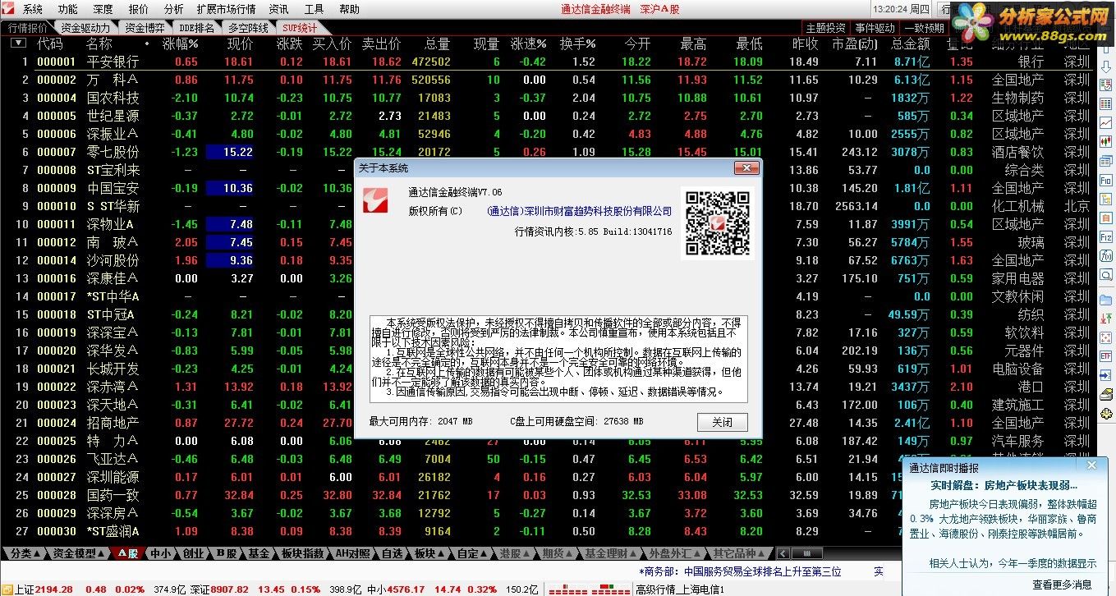Switch to the 多空阵线 tab
This screenshot has height=596, width=1116.
click(248, 27)
